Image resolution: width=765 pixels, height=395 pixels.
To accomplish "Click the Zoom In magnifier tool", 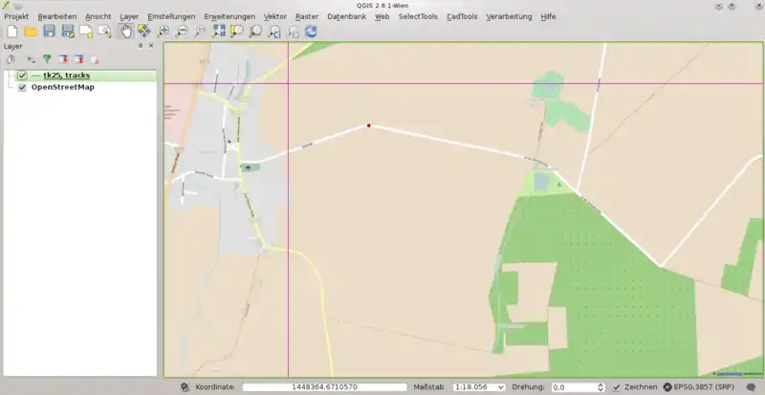I will (x=164, y=32).
